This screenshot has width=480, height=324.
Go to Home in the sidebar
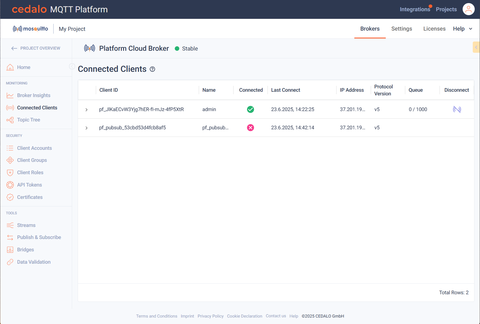coord(24,67)
